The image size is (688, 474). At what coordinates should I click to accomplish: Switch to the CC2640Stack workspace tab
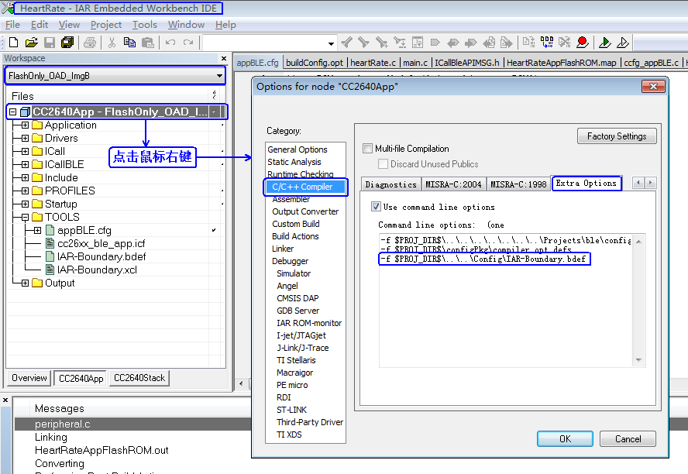click(x=139, y=378)
